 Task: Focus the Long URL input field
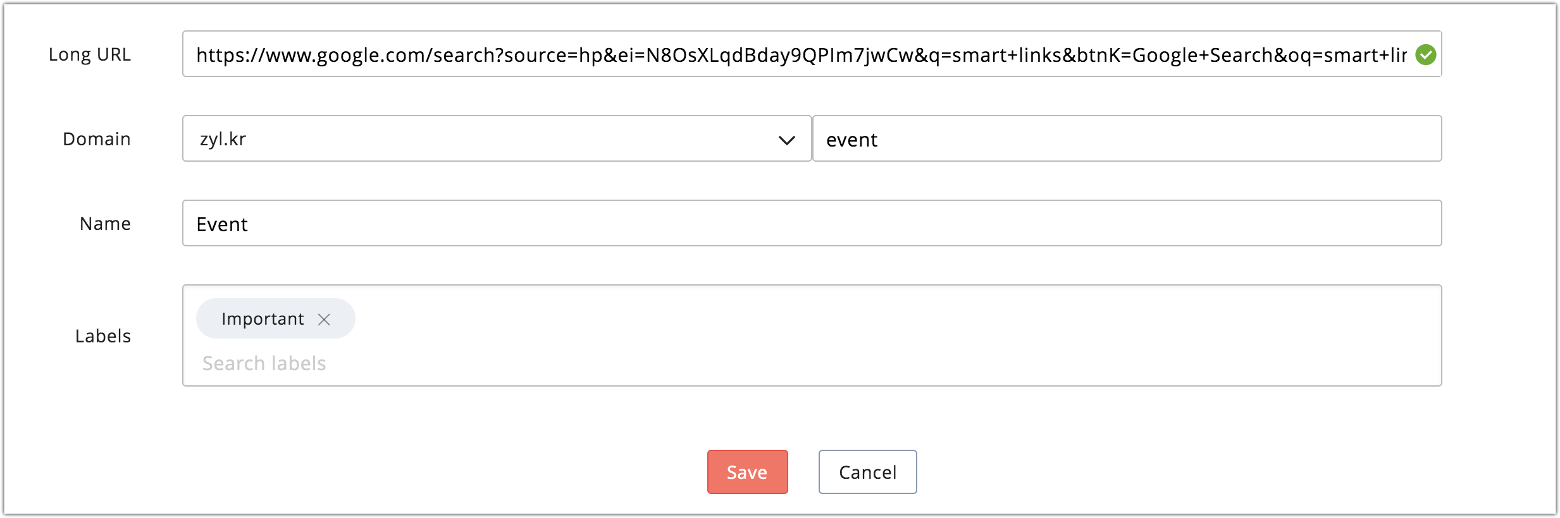click(x=812, y=54)
